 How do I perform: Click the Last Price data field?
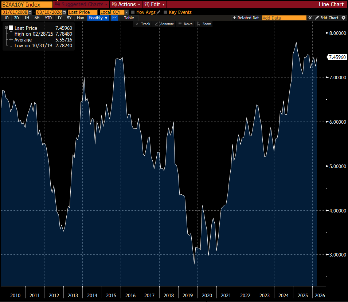click(83, 12)
